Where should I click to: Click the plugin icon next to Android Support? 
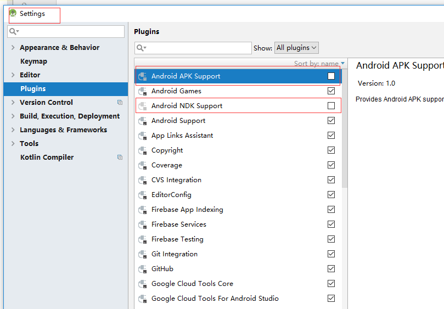(143, 121)
